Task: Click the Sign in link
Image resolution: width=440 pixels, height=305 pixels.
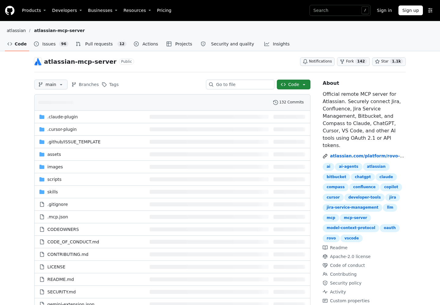Action: pos(384,10)
